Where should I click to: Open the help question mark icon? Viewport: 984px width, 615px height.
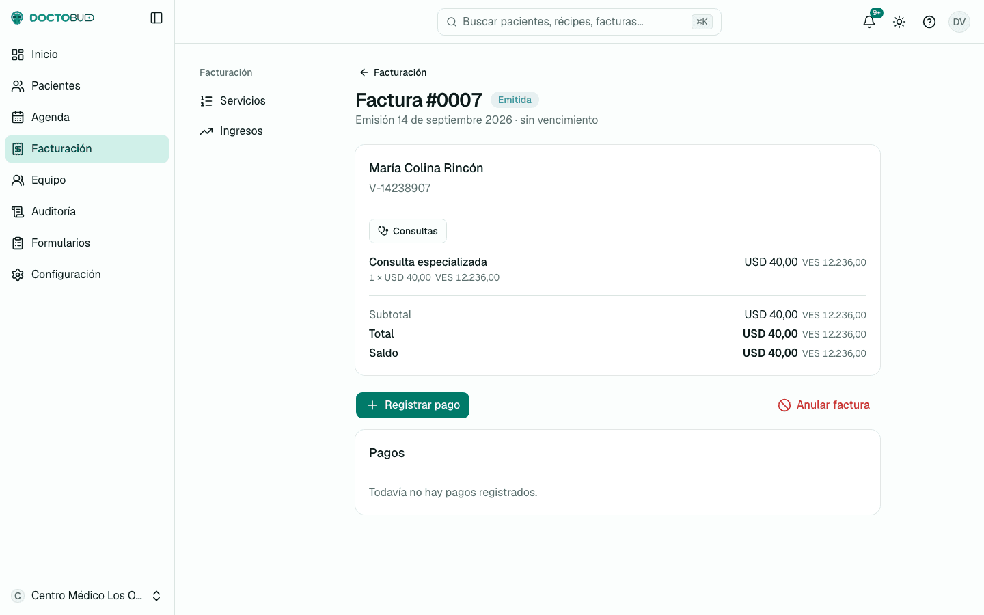(929, 22)
